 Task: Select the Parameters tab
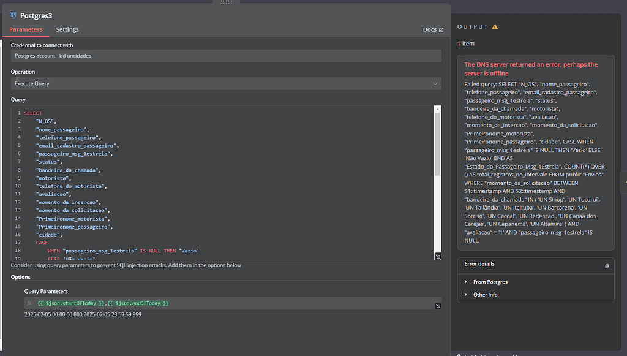[x=26, y=29]
